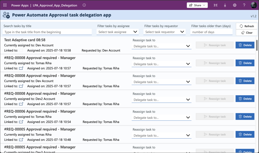Open the Share button menu
Screen dimensions: 259x153
click(197, 5)
